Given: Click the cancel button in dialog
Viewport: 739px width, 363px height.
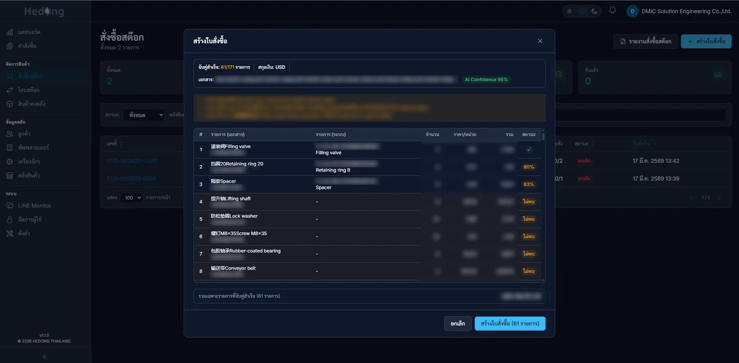Looking at the screenshot, I should 458,324.
